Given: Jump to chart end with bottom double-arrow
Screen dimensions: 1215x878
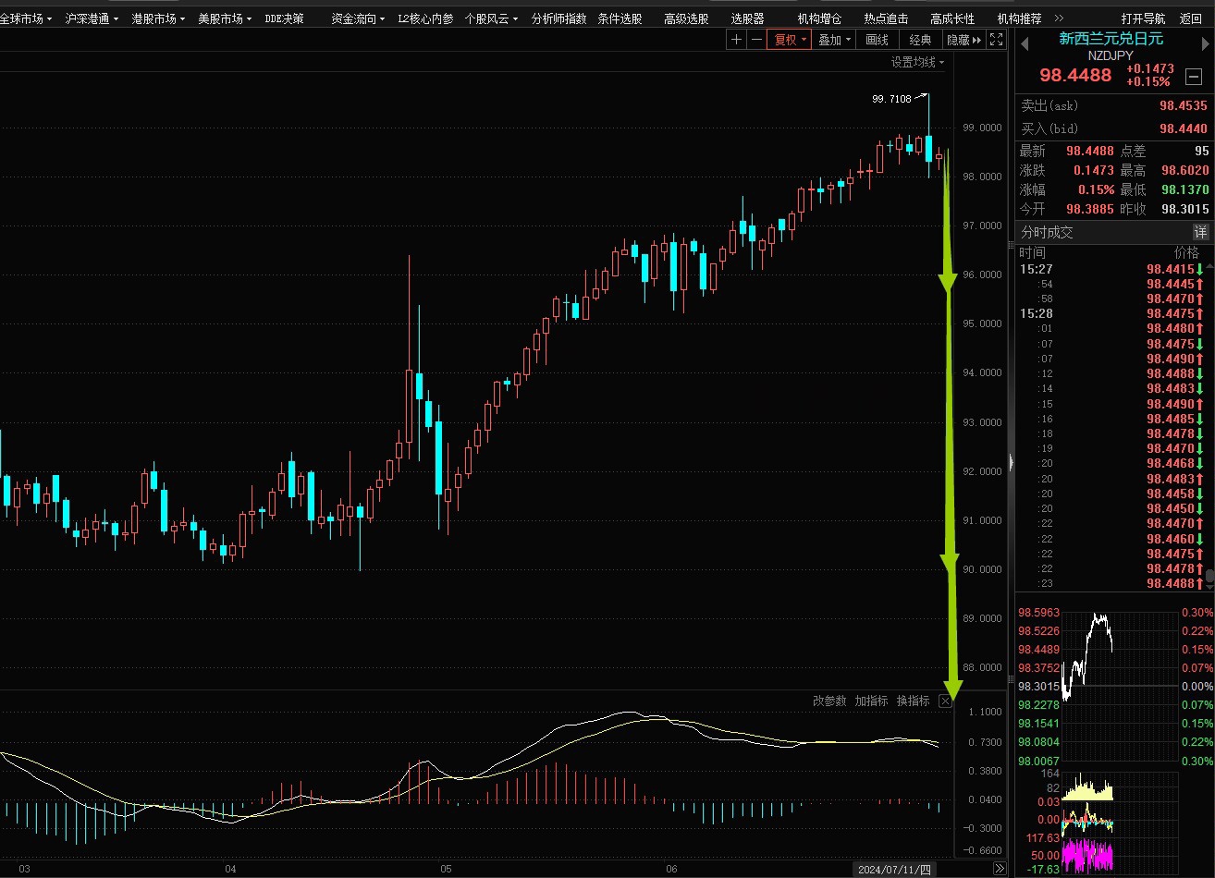Looking at the screenshot, I should click(999, 869).
